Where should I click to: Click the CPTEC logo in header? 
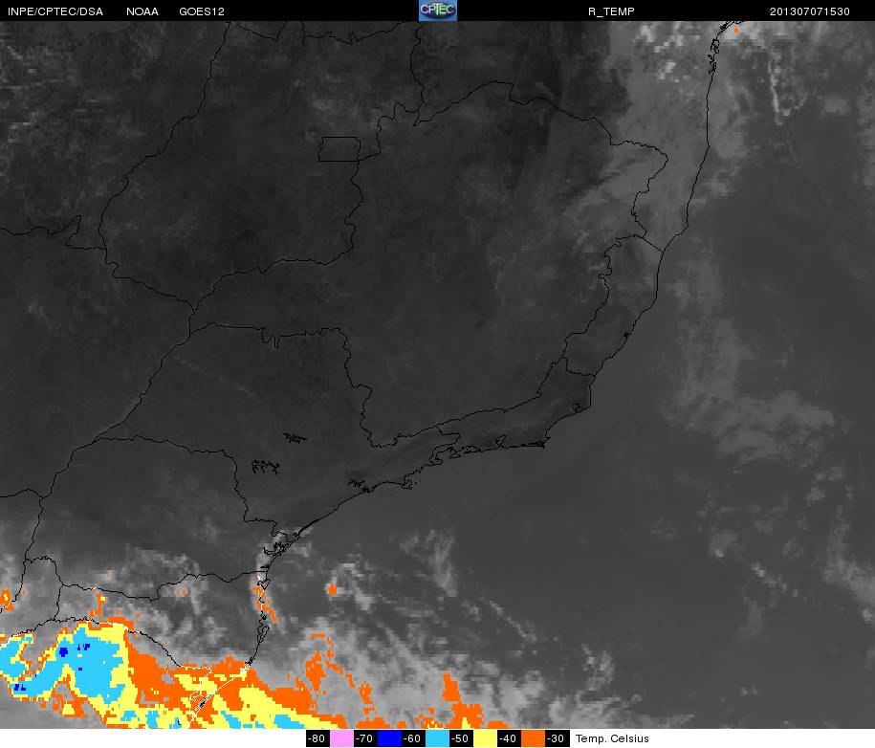click(x=438, y=11)
